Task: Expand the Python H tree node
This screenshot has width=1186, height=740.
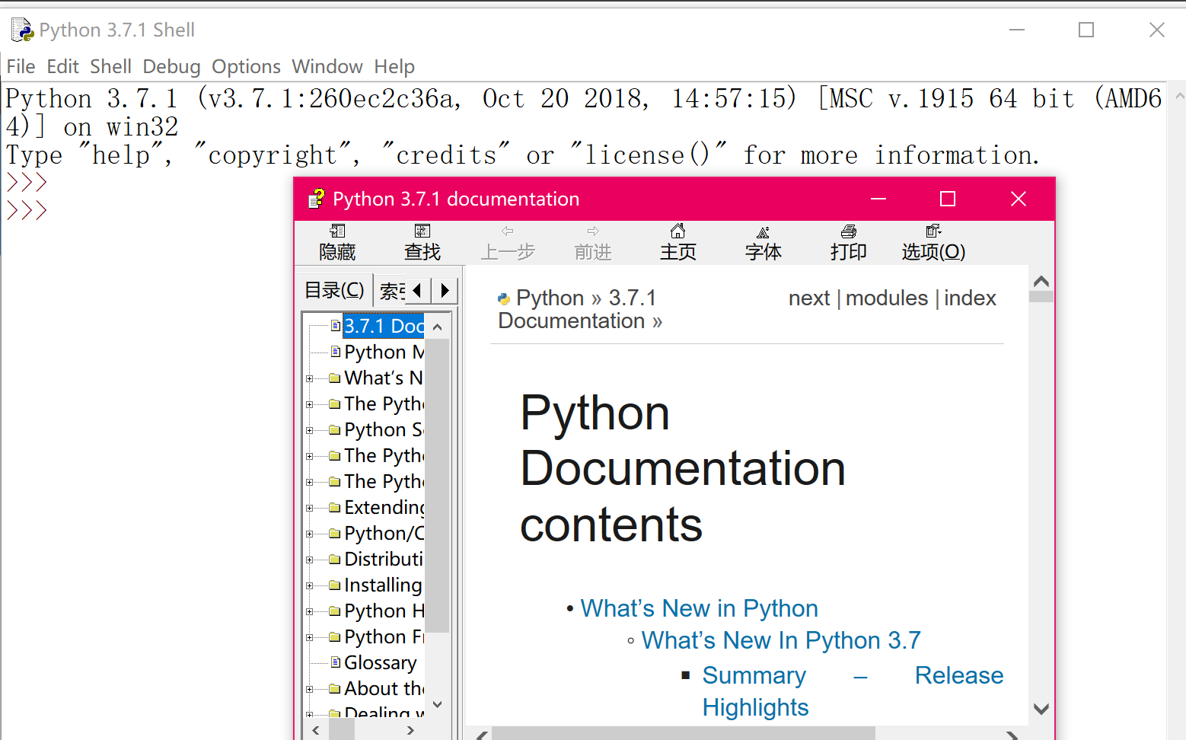Action: tap(310, 611)
